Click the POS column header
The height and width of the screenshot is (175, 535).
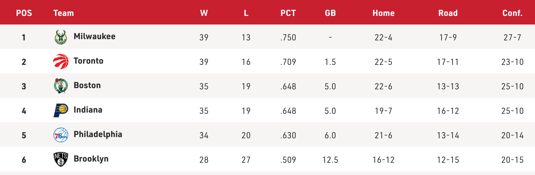pyautogui.click(x=24, y=13)
